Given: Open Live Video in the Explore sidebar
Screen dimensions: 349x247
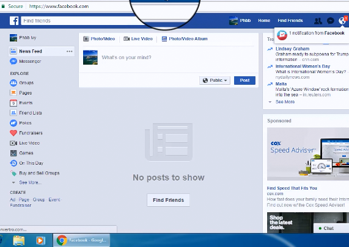Looking at the screenshot, I should [24, 143].
